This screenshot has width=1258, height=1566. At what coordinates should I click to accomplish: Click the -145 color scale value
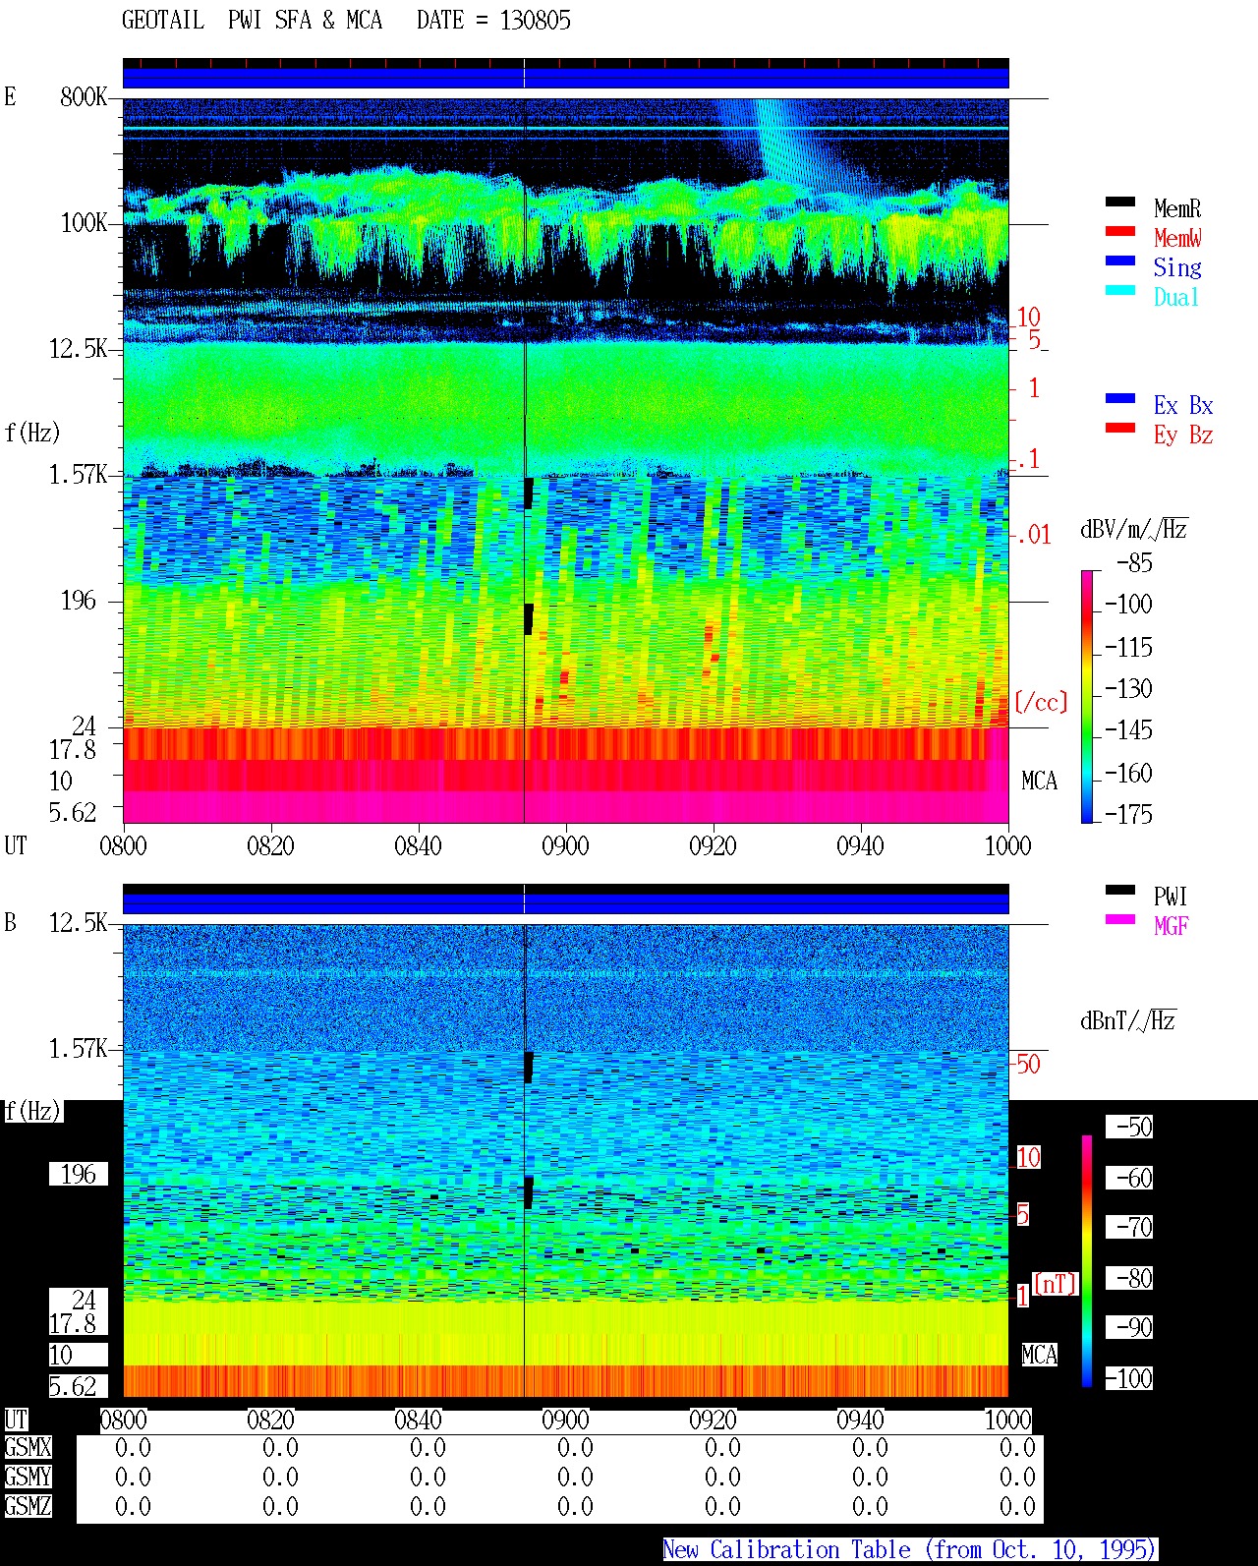[1128, 730]
